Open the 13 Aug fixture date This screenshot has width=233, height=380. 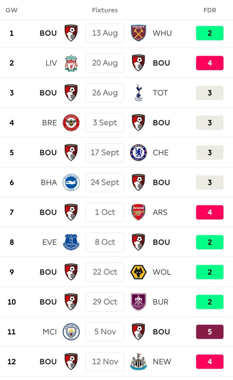coord(105,33)
